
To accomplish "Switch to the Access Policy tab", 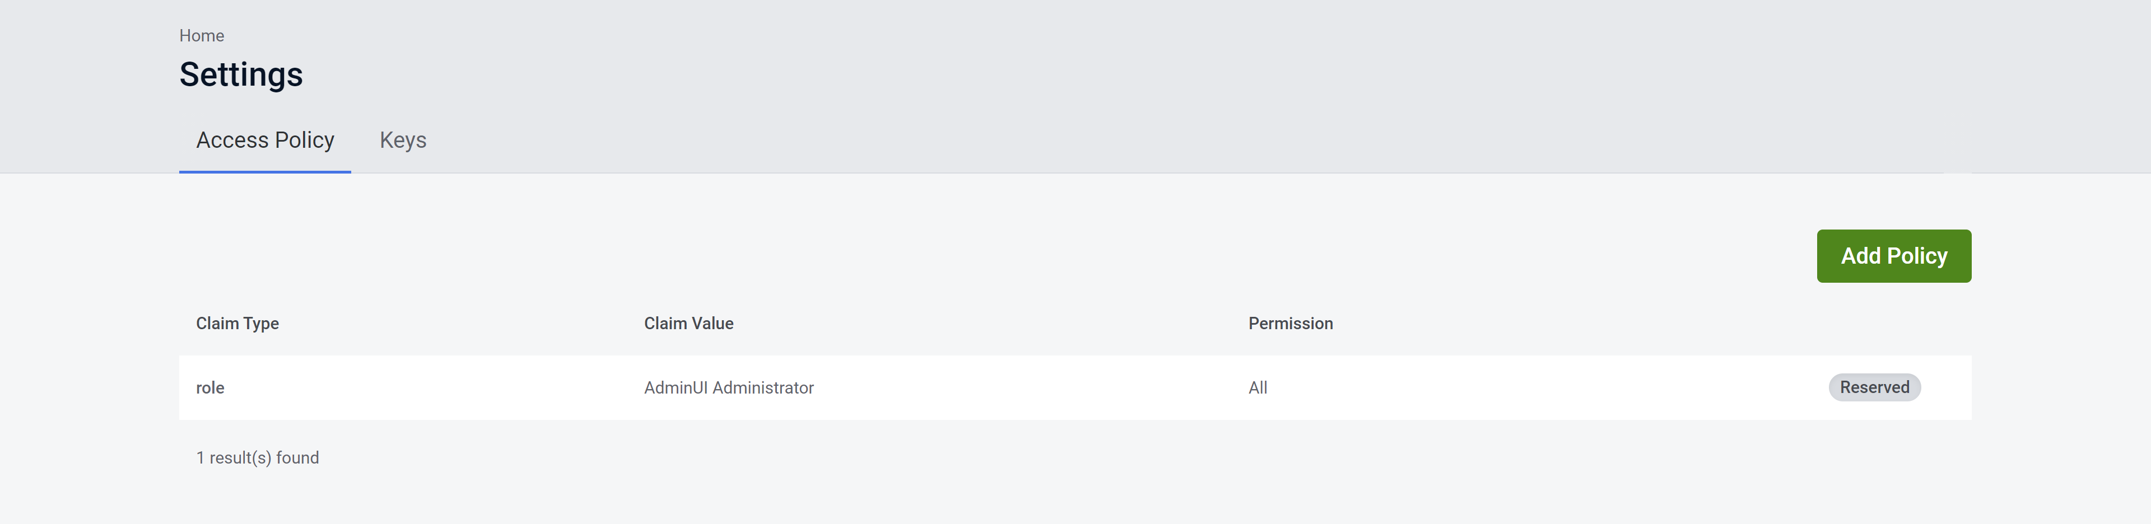I will pyautogui.click(x=265, y=139).
